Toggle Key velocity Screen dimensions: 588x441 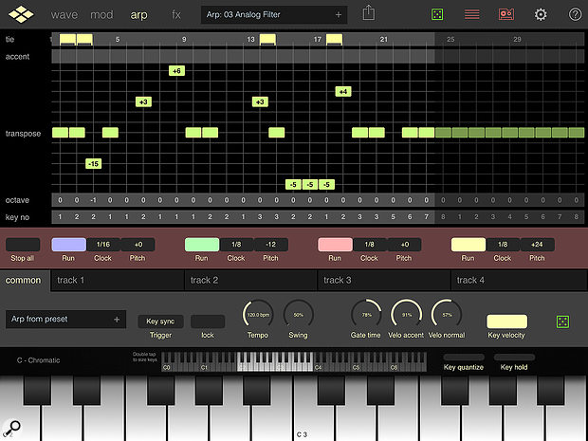(x=506, y=322)
